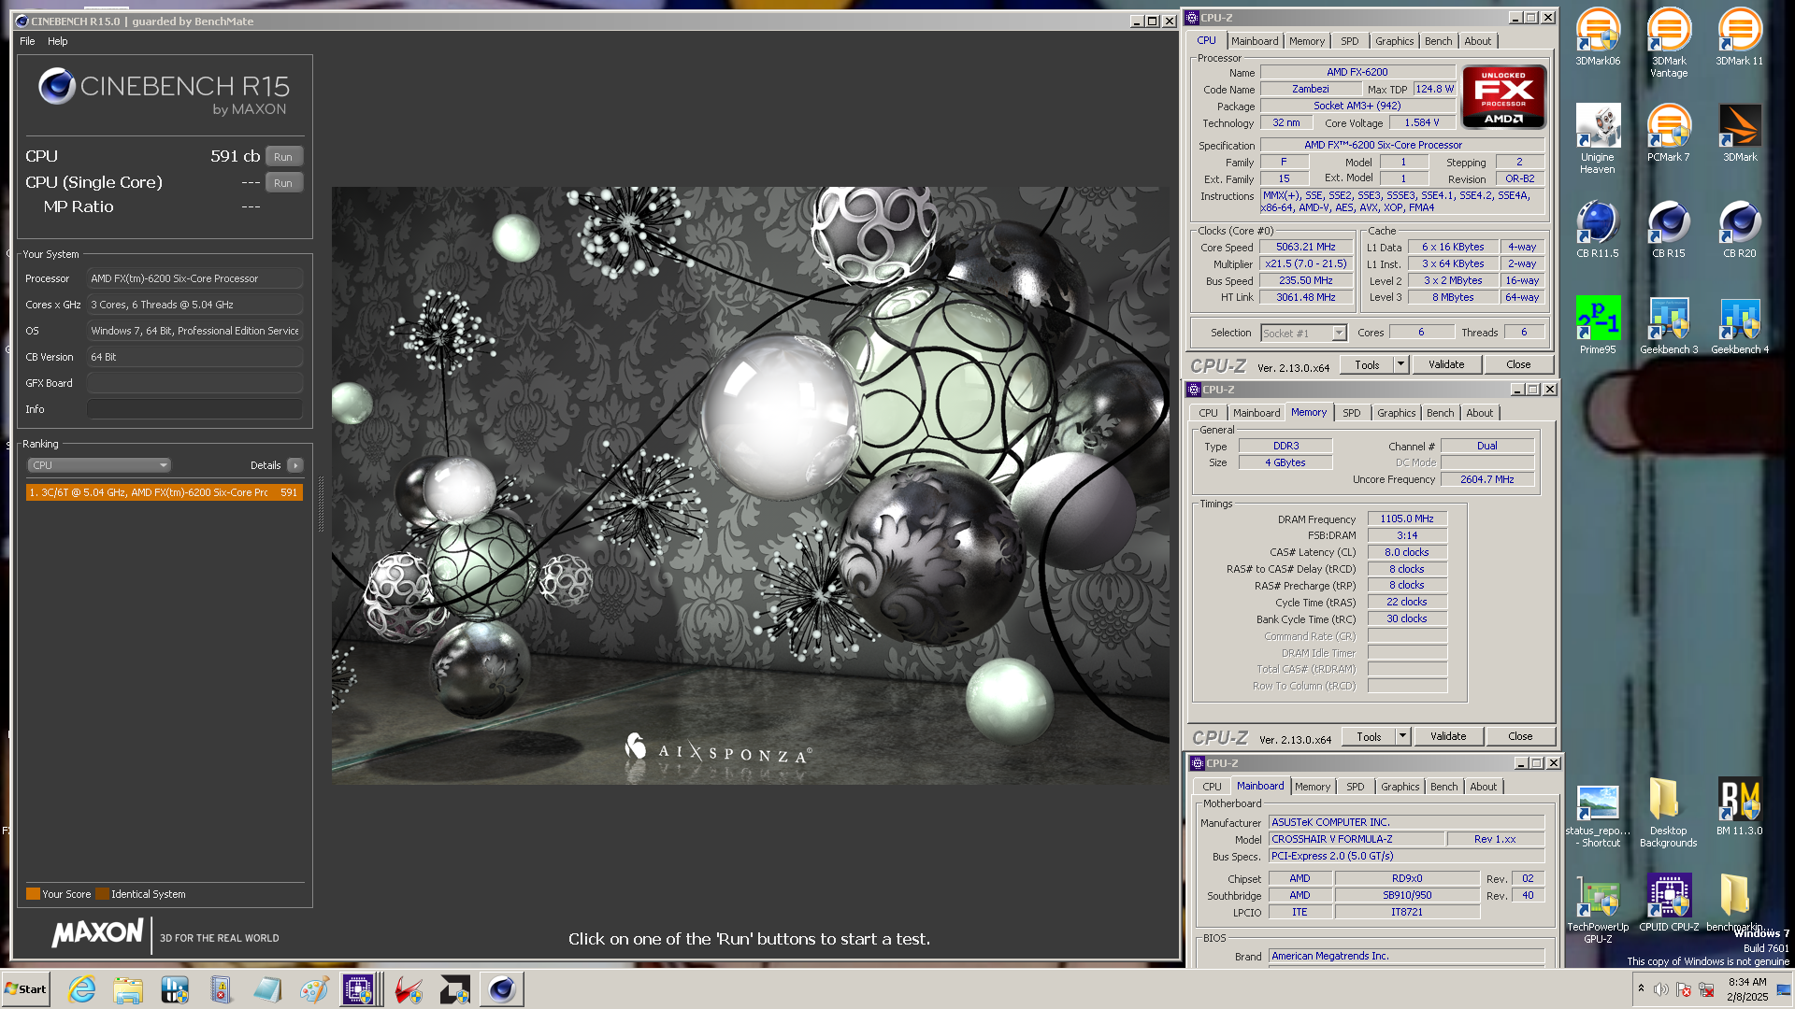Open Notepad from the taskbar
This screenshot has width=1795, height=1009.
[266, 989]
